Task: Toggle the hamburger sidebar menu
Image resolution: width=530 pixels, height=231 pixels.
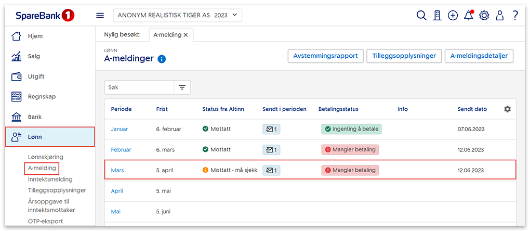Action: 100,16
